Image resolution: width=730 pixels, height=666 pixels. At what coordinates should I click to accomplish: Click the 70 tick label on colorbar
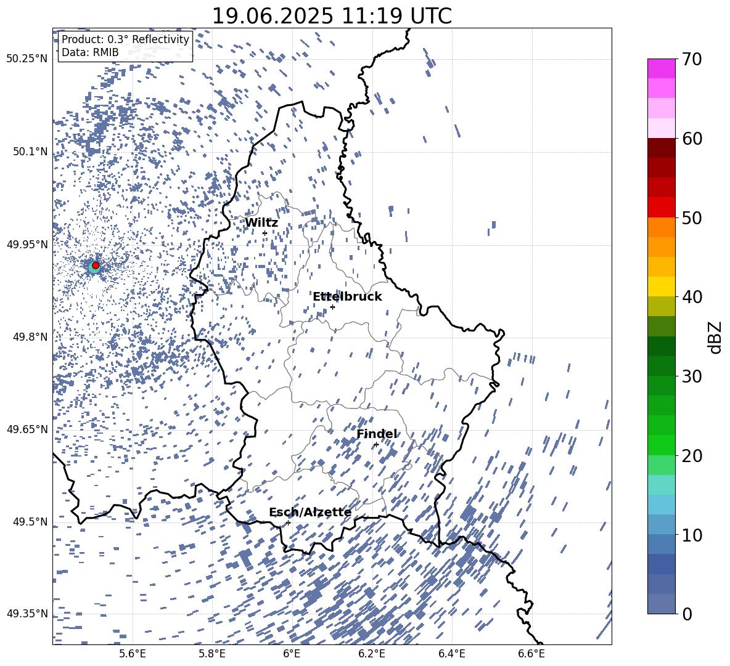tap(692, 59)
